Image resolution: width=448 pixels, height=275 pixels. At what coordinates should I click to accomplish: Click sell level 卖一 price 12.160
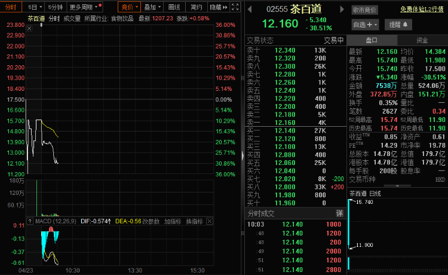[285, 123]
